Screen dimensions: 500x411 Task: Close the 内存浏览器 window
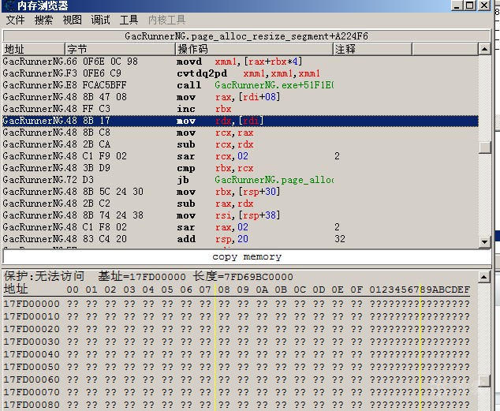click(484, 6)
